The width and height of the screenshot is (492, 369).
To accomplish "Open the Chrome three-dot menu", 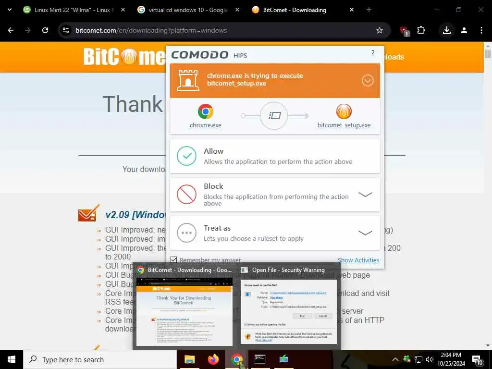I will pyautogui.click(x=481, y=30).
